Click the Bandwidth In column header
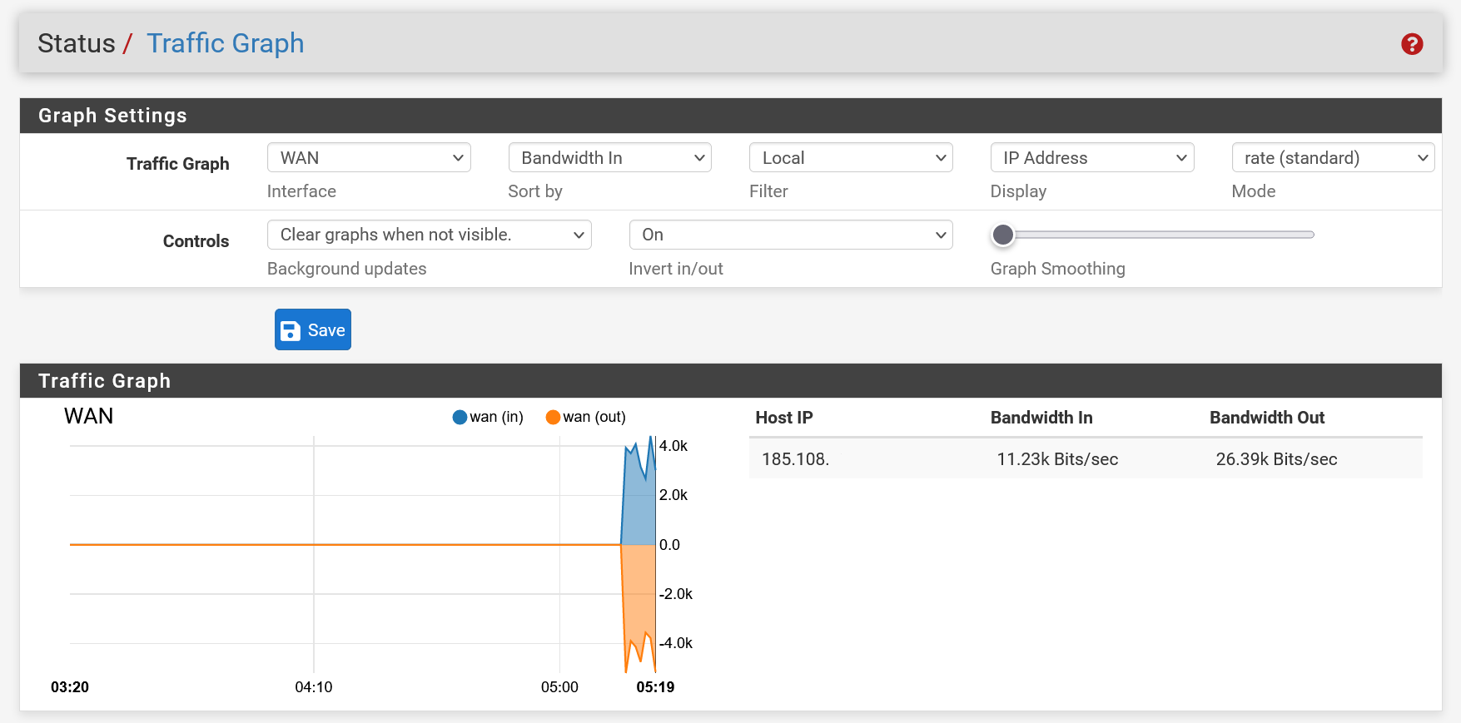This screenshot has height=723, width=1461. 1041,418
